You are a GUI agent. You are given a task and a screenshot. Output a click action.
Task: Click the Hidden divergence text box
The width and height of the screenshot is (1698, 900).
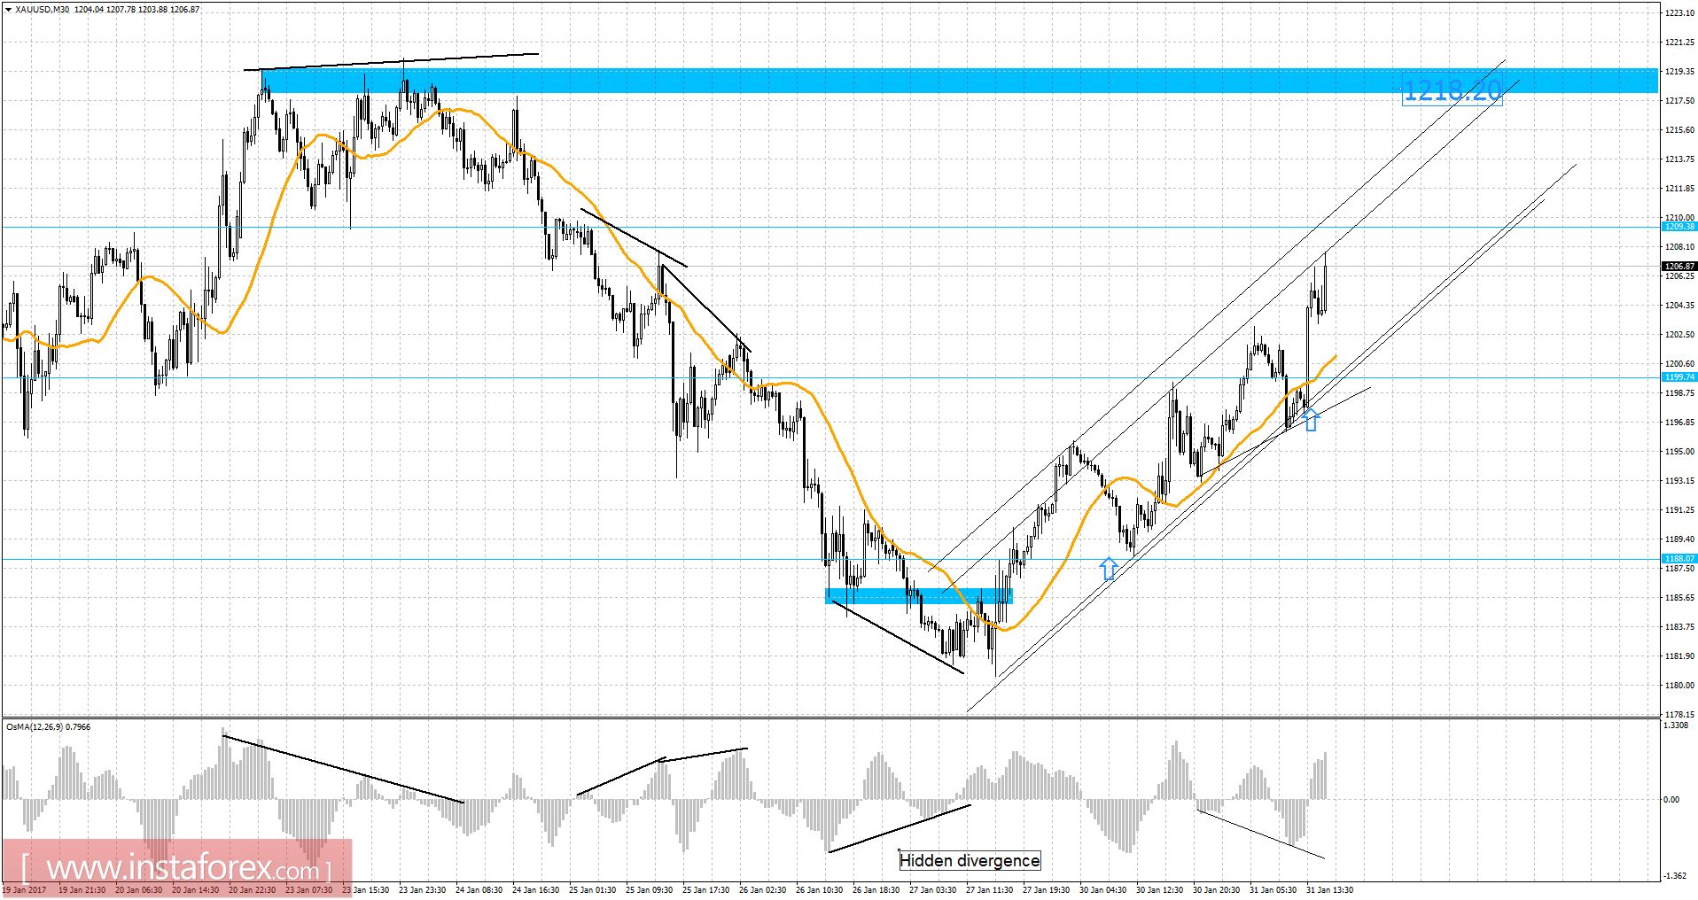pyautogui.click(x=968, y=860)
